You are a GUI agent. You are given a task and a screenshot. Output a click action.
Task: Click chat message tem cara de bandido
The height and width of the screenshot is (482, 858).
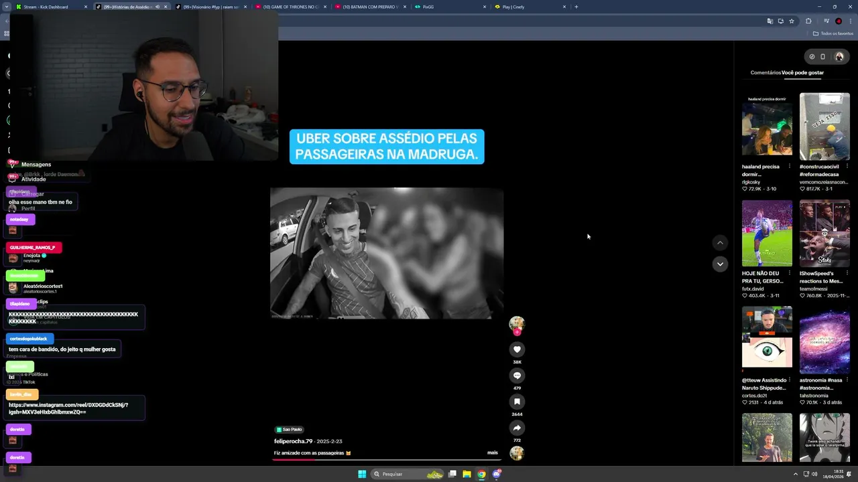[x=62, y=349]
